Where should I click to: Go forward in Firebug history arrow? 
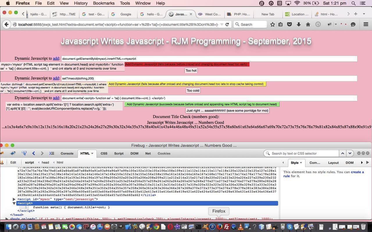click(x=42, y=153)
